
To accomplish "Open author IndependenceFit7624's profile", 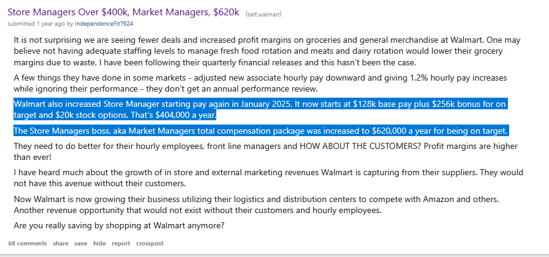I will (104, 24).
